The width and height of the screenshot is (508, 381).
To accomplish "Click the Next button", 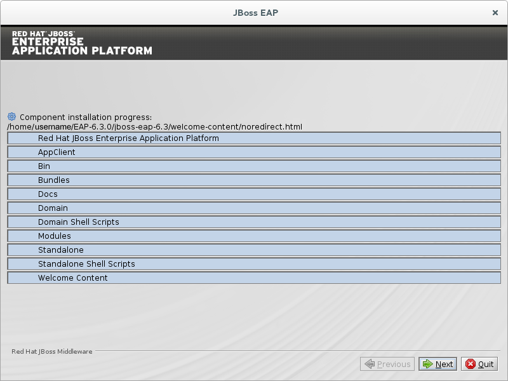I will 438,364.
